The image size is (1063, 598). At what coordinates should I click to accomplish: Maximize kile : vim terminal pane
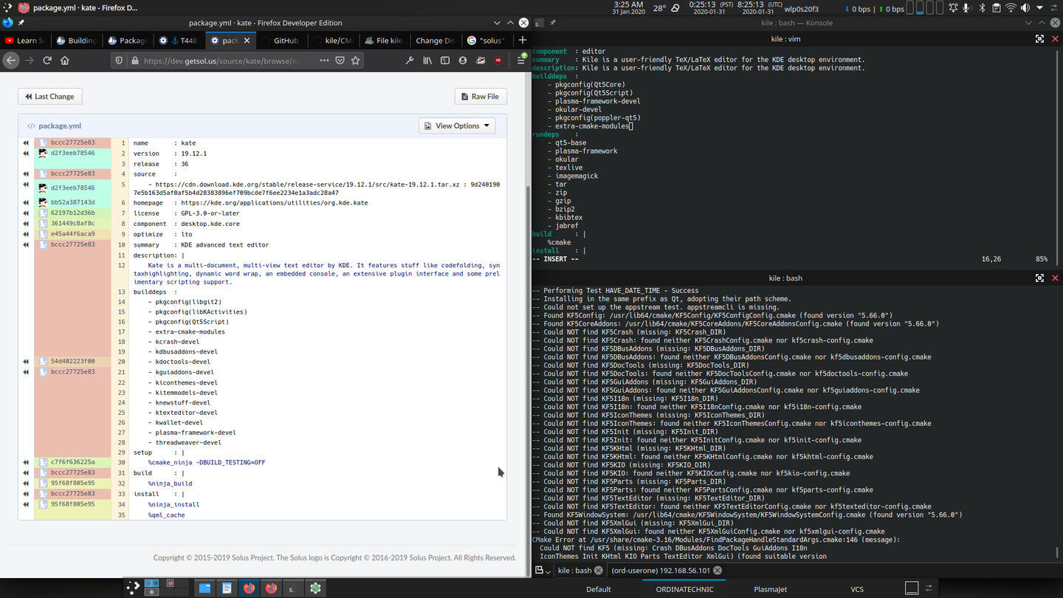1039,39
